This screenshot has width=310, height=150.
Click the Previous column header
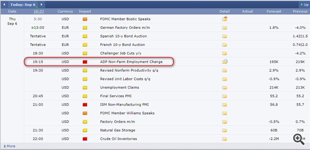[x=300, y=12]
